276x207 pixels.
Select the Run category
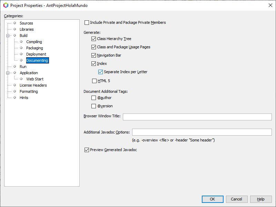23,67
